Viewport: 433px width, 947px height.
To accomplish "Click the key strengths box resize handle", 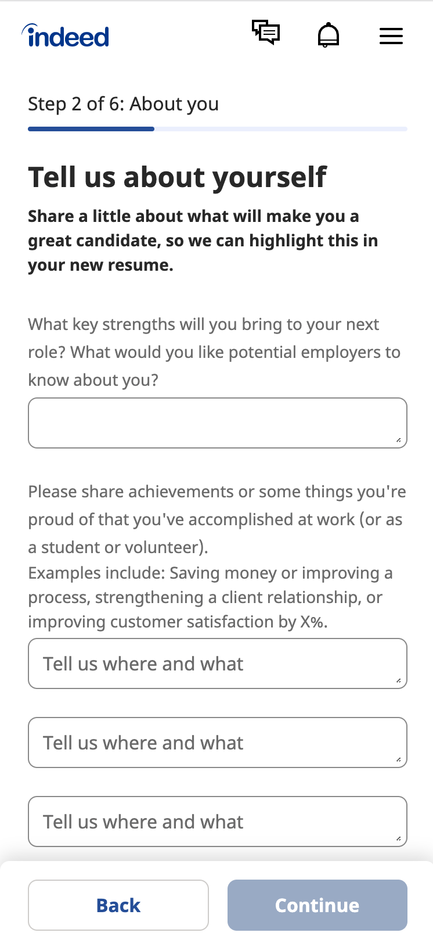I will point(399,440).
